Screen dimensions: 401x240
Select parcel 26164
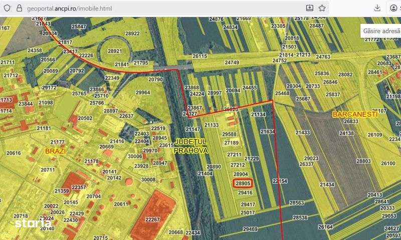click(x=325, y=226)
